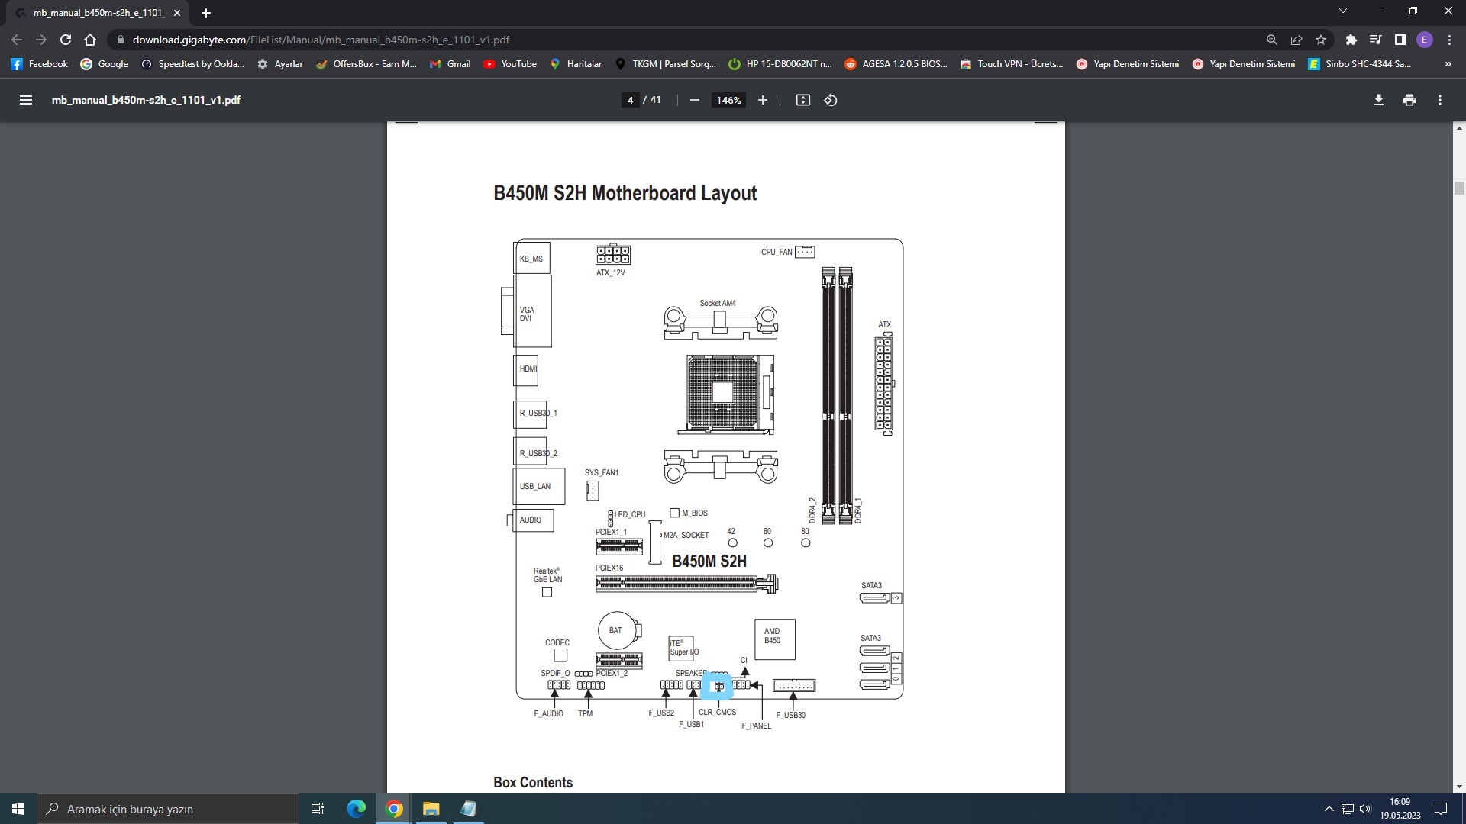Viewport: 1466px width, 824px height.
Task: Open the PDF sidebar menu icon
Action: tap(25, 100)
